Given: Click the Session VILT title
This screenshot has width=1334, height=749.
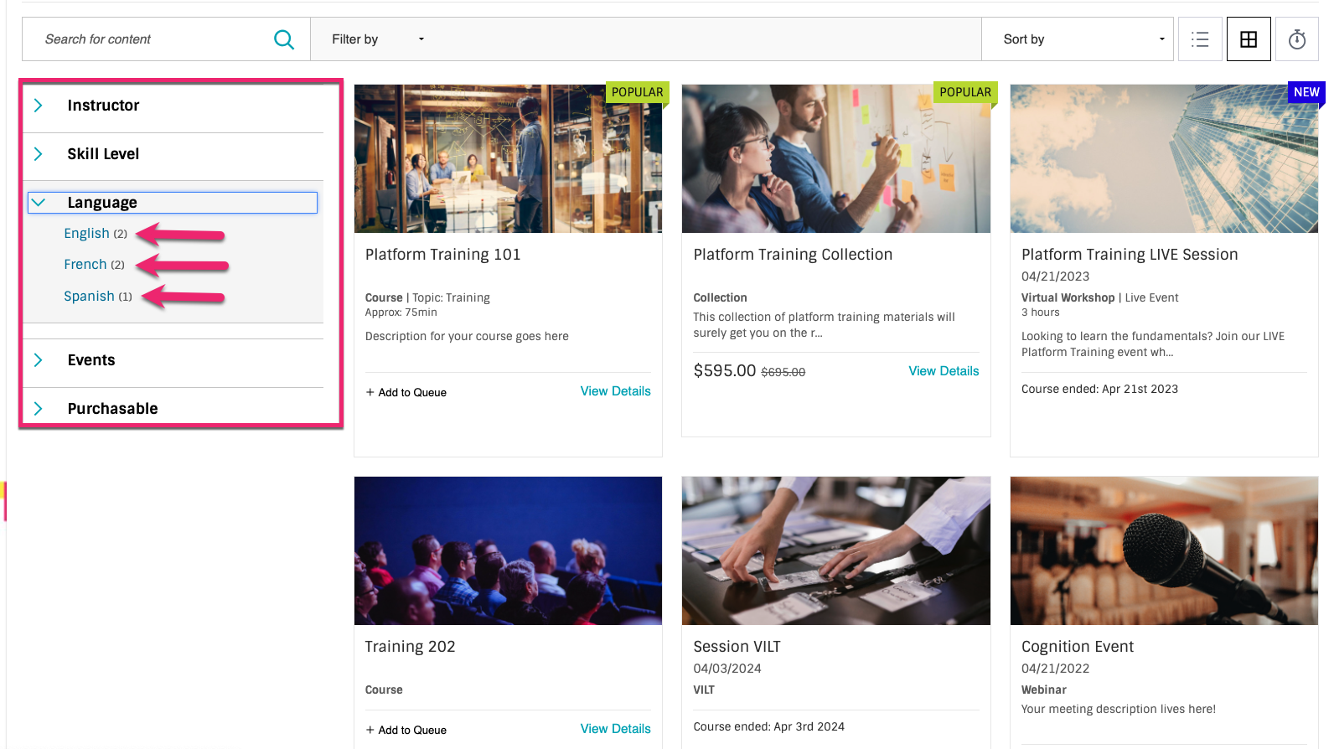Looking at the screenshot, I should pyautogui.click(x=737, y=647).
